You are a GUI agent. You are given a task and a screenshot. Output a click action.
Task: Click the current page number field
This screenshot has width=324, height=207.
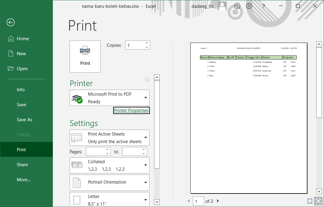(198, 201)
